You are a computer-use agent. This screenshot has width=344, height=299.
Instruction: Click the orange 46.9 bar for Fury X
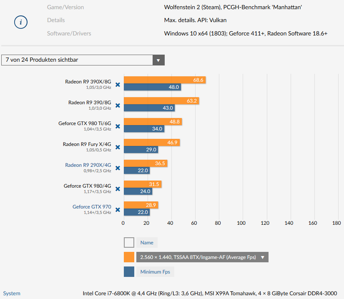[152, 142]
